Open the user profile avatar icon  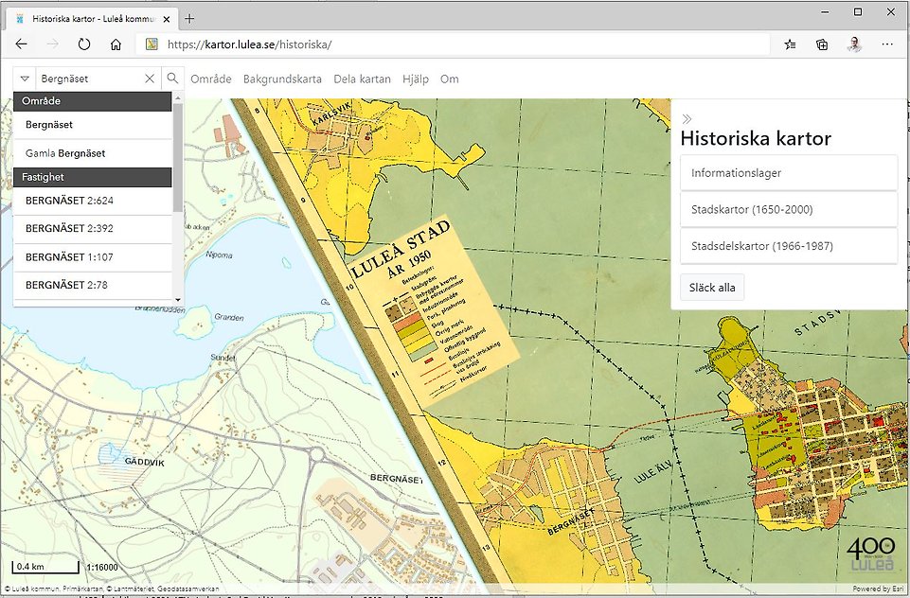pos(853,44)
